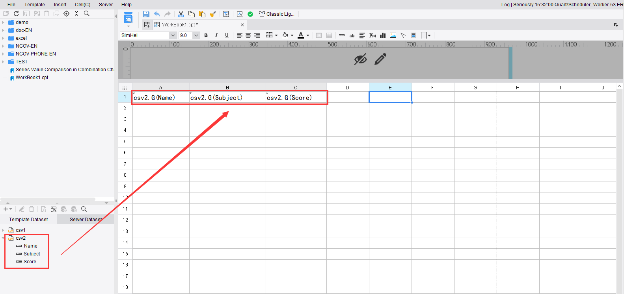Select cell csv2.G(Subject) in column B
The image size is (624, 294).
pos(227,98)
